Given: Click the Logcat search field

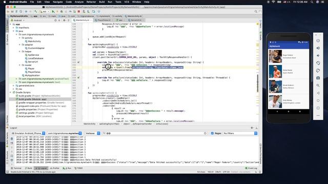Looking at the screenshot, I should (155, 133).
